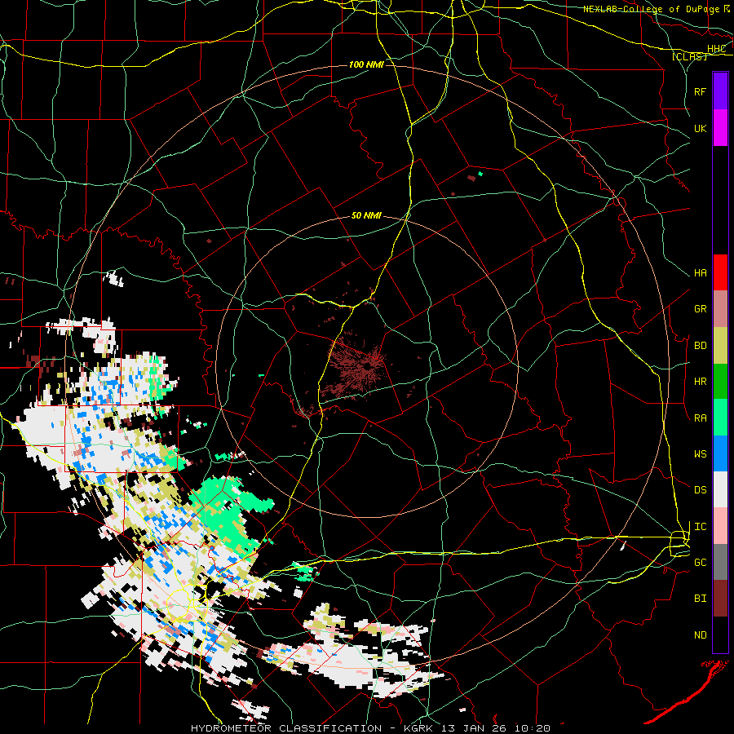Click the purple RF color swatch

[x=720, y=91]
